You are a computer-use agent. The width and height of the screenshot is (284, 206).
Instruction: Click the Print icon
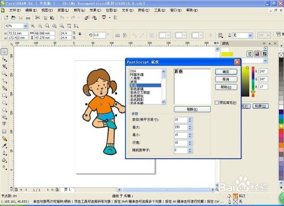(28, 18)
